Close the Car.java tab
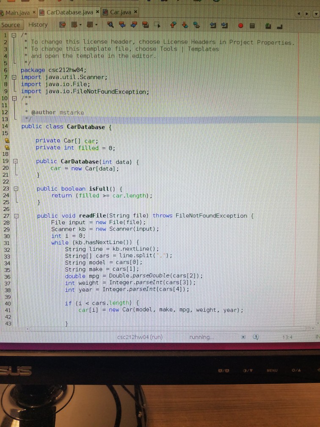The height and width of the screenshot is (427, 320). pos(135,12)
